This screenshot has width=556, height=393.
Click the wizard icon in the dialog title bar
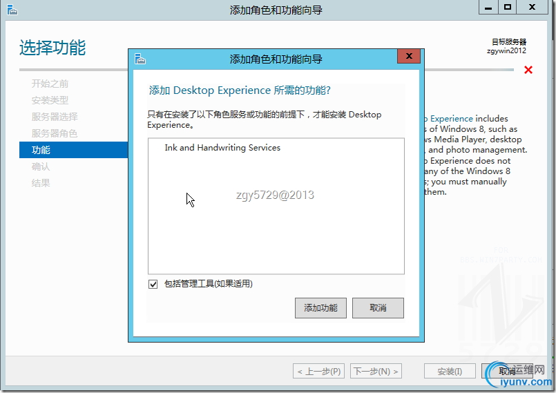140,59
